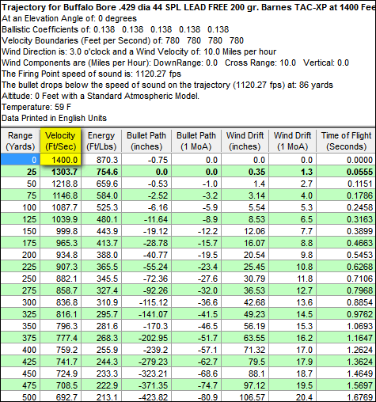Click bullet path value -0.53
The height and width of the screenshot is (402, 376).
(x=146, y=184)
